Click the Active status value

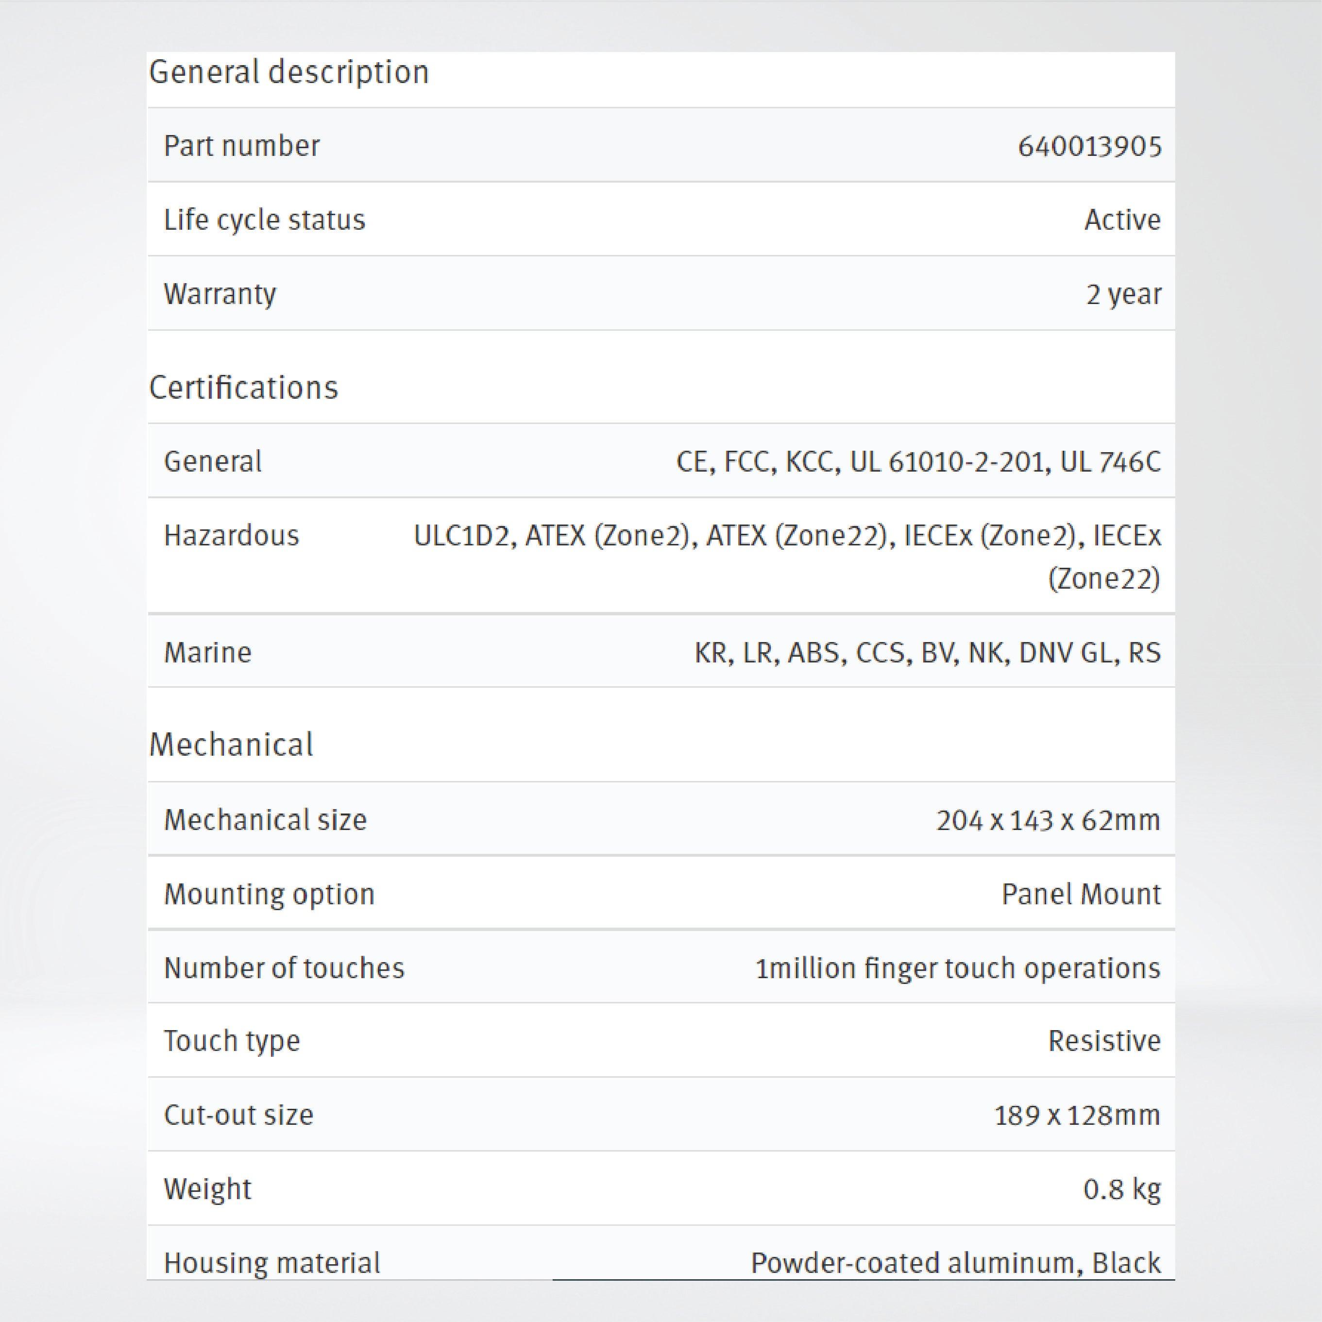click(x=1122, y=220)
